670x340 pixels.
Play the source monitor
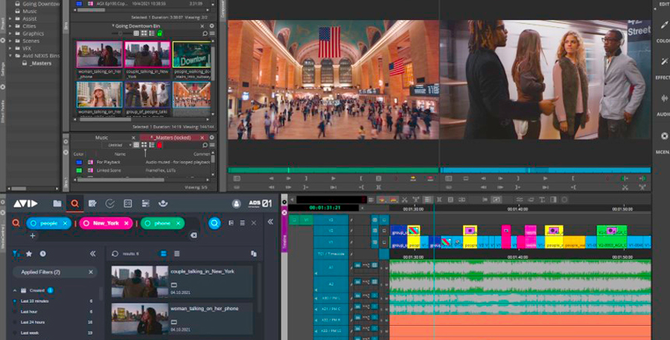(334, 178)
